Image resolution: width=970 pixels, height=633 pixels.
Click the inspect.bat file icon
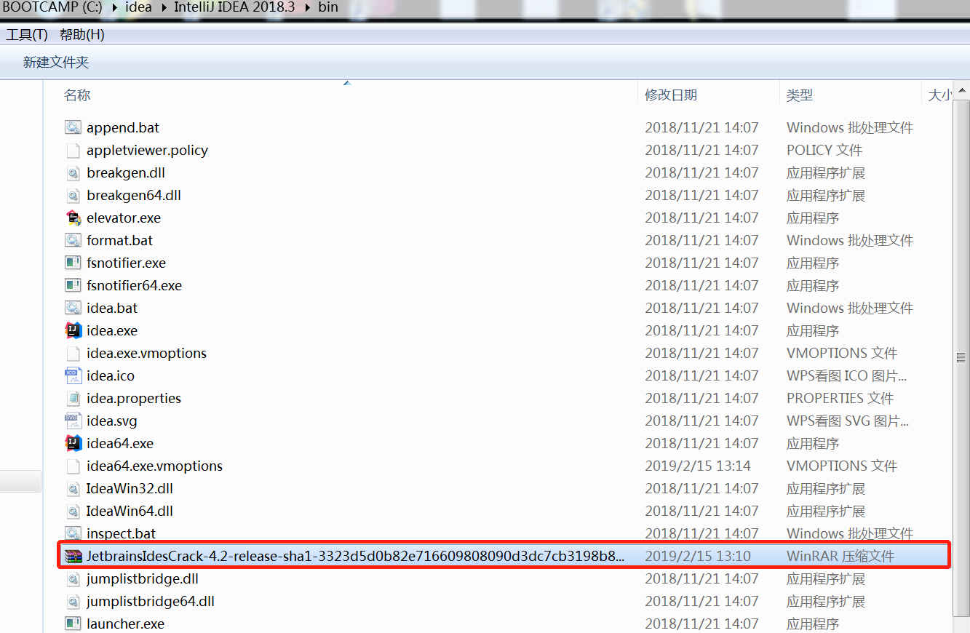point(73,533)
